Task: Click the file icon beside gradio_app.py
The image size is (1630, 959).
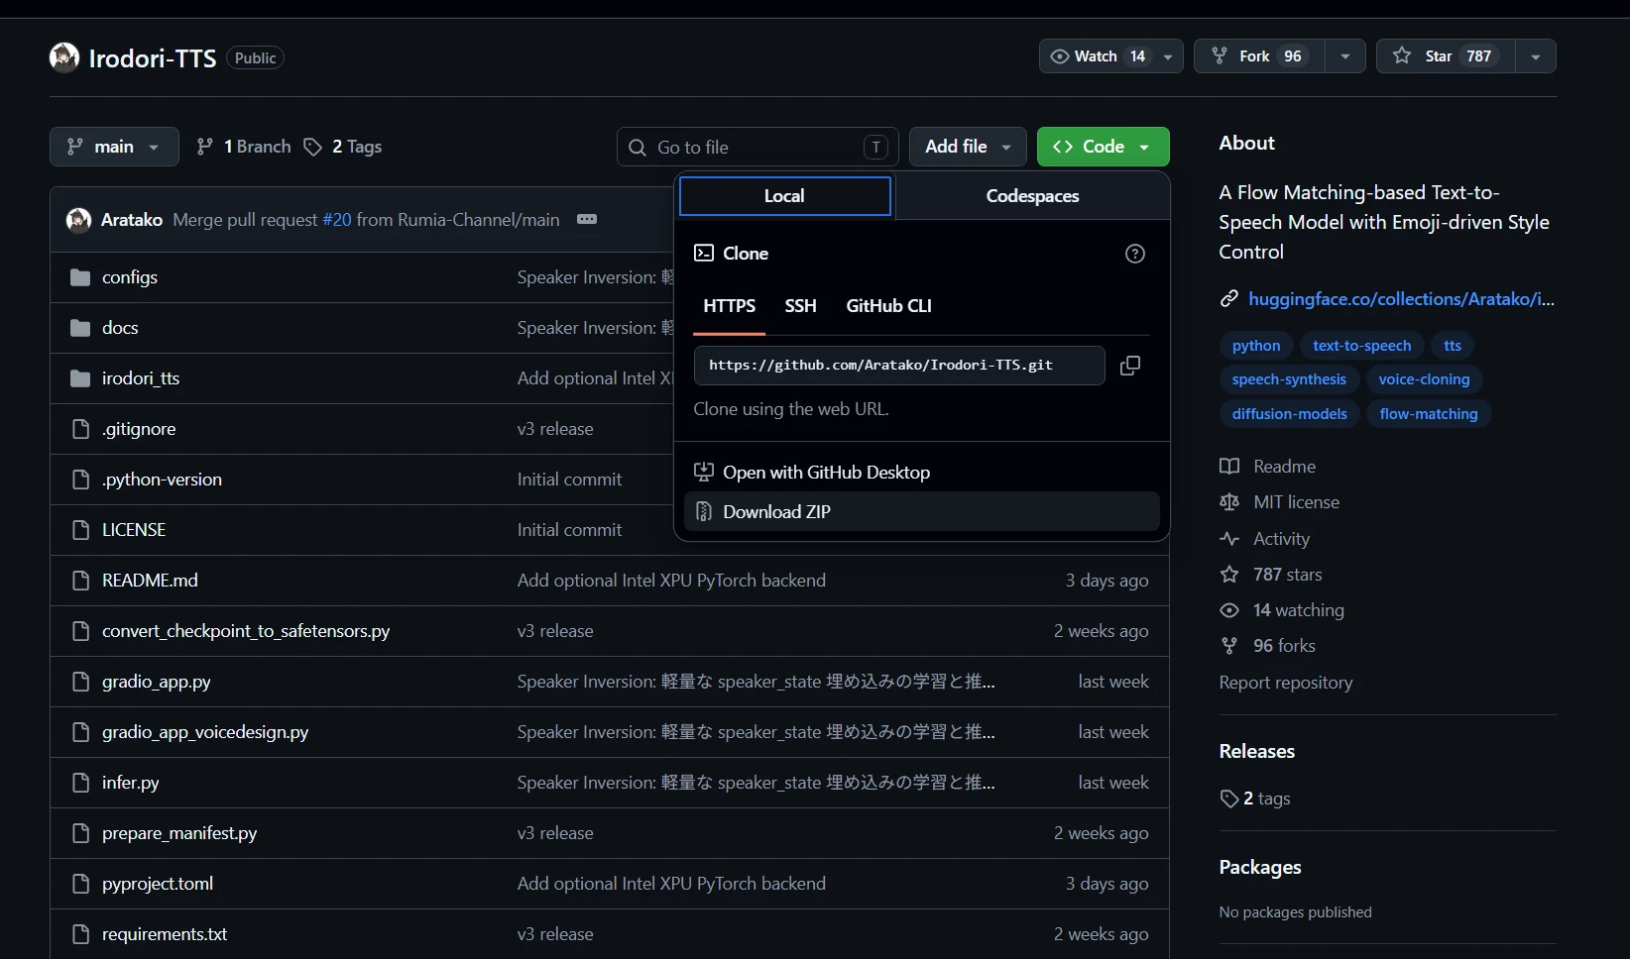Action: (81, 682)
